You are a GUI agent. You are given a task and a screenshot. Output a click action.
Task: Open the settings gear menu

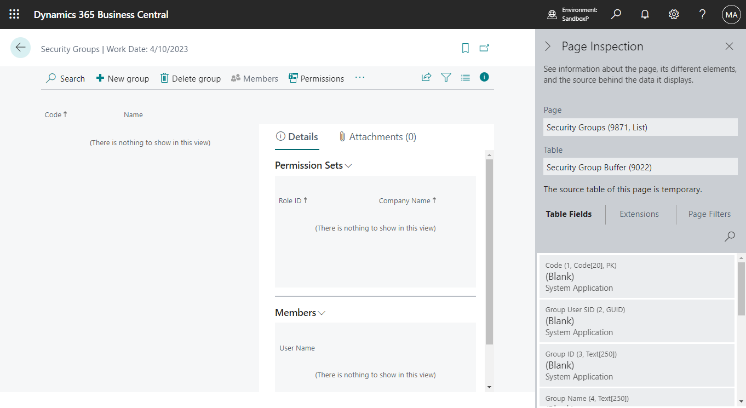coord(674,15)
